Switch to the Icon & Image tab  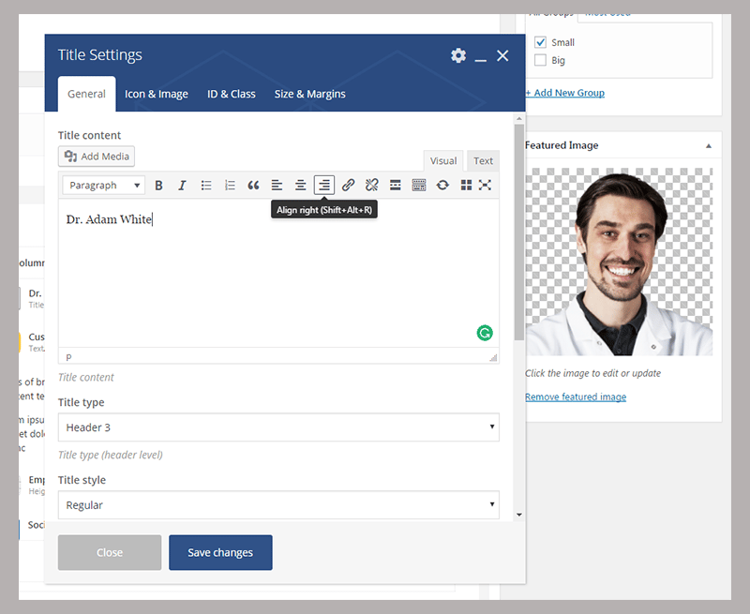157,94
